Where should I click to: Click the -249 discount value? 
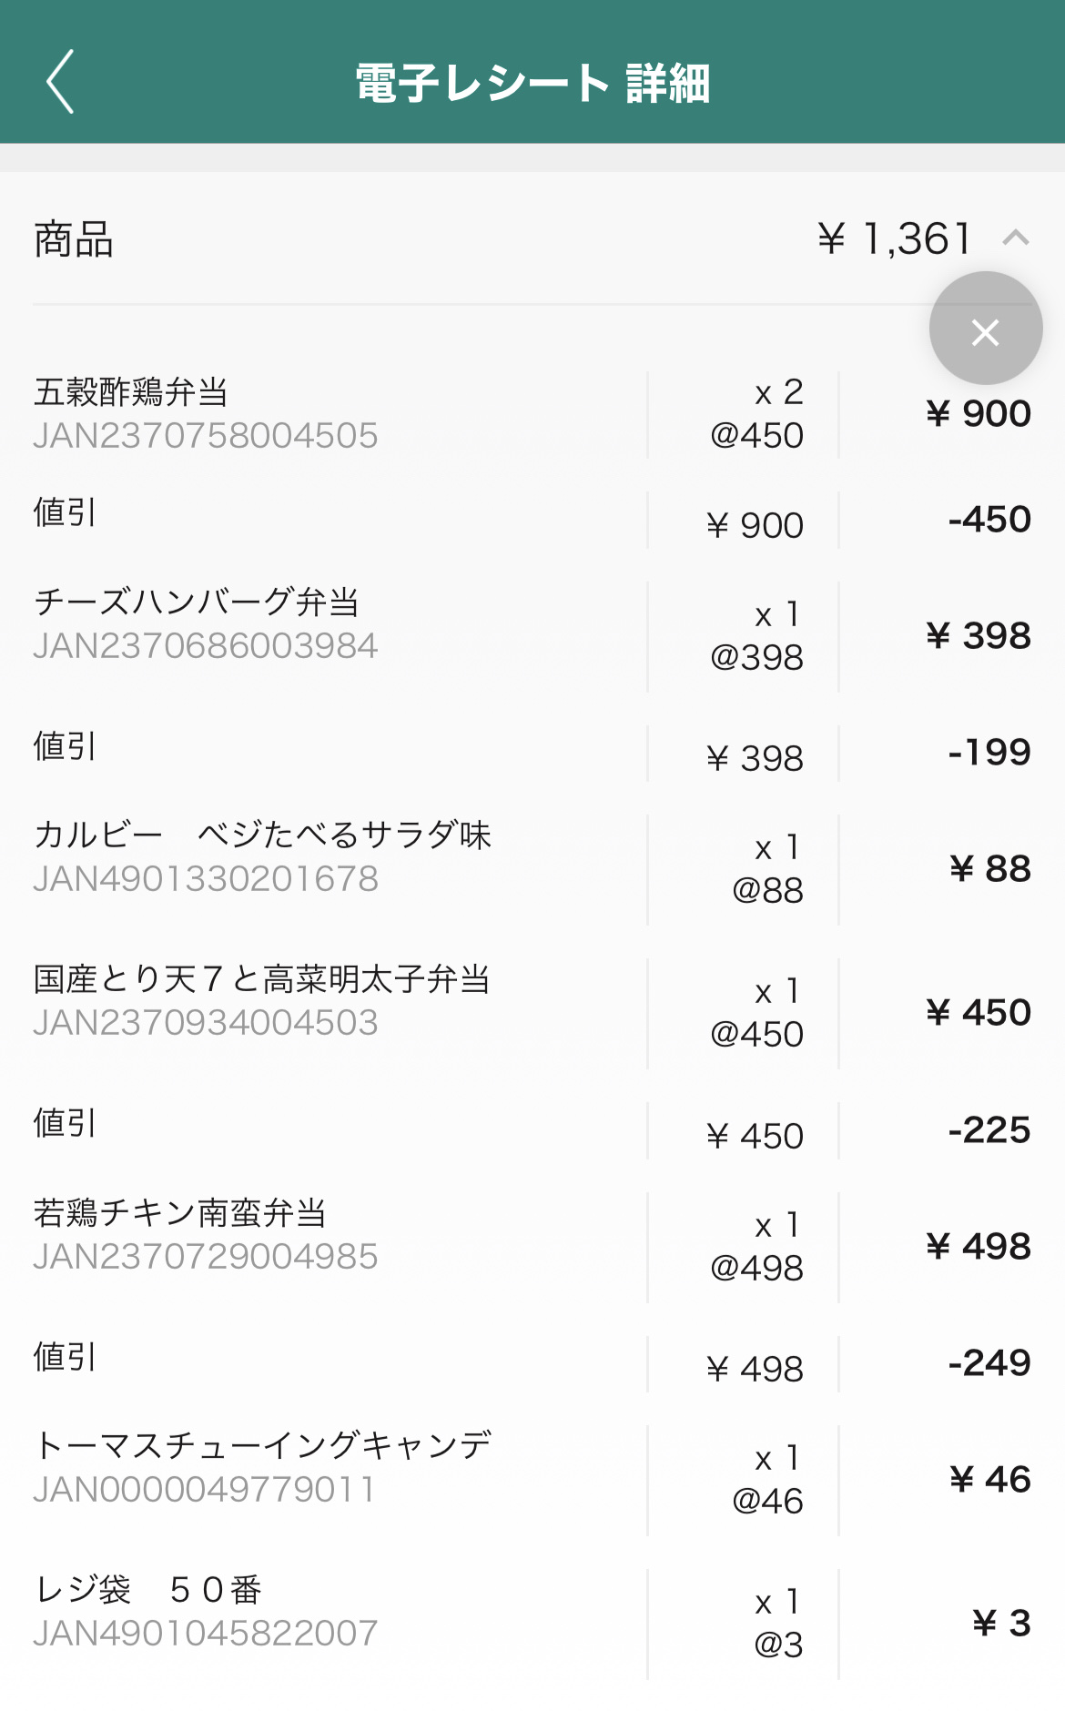click(x=989, y=1363)
